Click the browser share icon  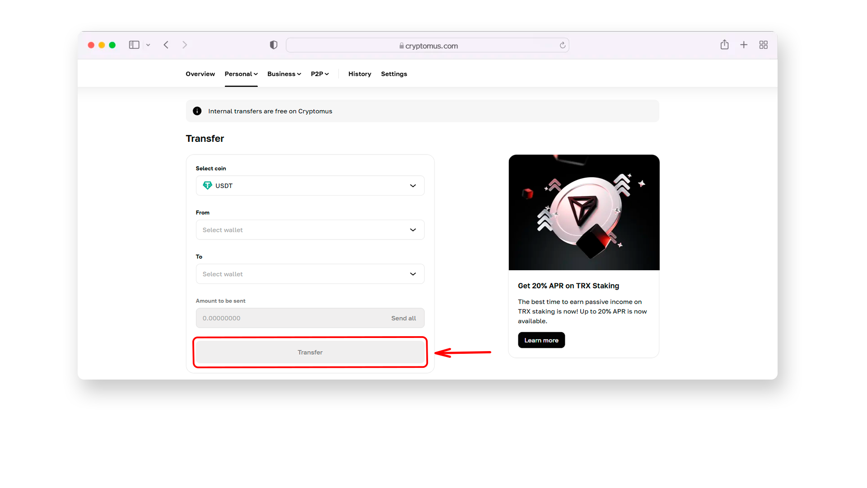click(725, 45)
